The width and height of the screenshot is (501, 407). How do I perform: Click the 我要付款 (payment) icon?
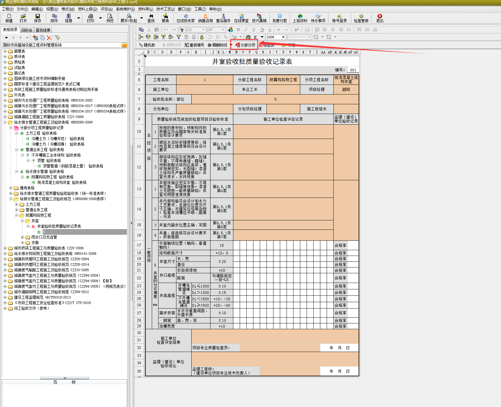pyautogui.click(x=280, y=18)
